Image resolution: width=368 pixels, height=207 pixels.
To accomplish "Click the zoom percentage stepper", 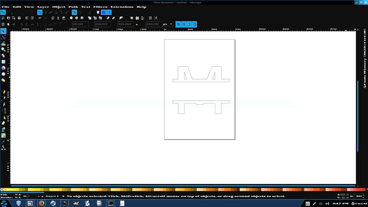I will 363,196.
